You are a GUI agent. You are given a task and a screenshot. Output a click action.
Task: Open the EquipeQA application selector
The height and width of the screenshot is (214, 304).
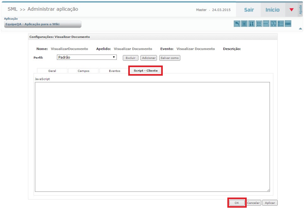[42, 24]
